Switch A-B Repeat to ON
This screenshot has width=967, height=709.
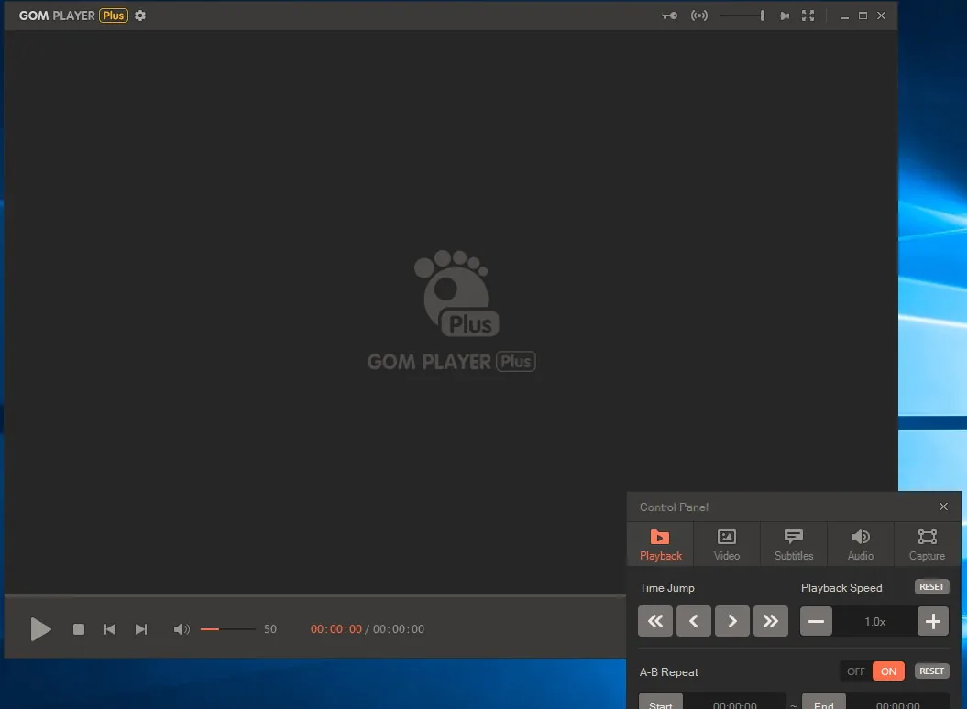pyautogui.click(x=889, y=671)
